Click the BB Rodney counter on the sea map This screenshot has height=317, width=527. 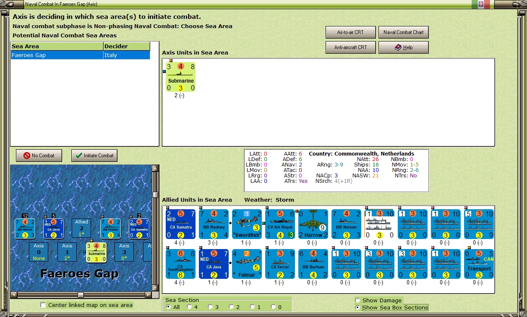pos(111,229)
